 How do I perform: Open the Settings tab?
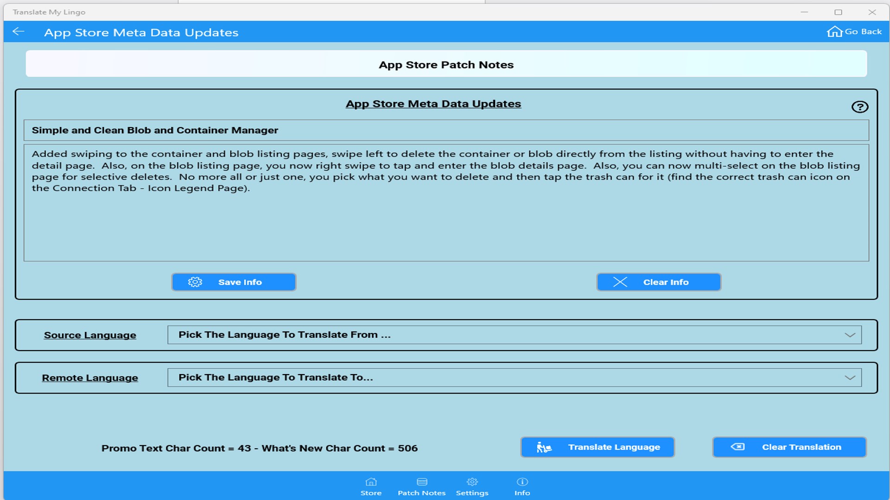[472, 487]
